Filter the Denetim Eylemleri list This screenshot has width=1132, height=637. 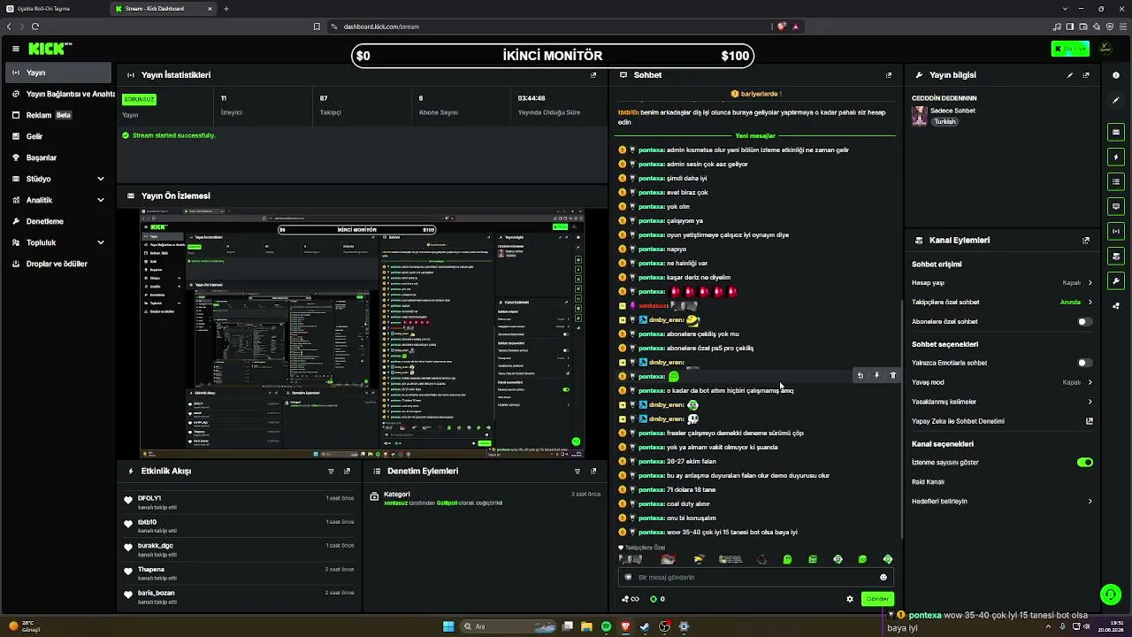coord(577,471)
